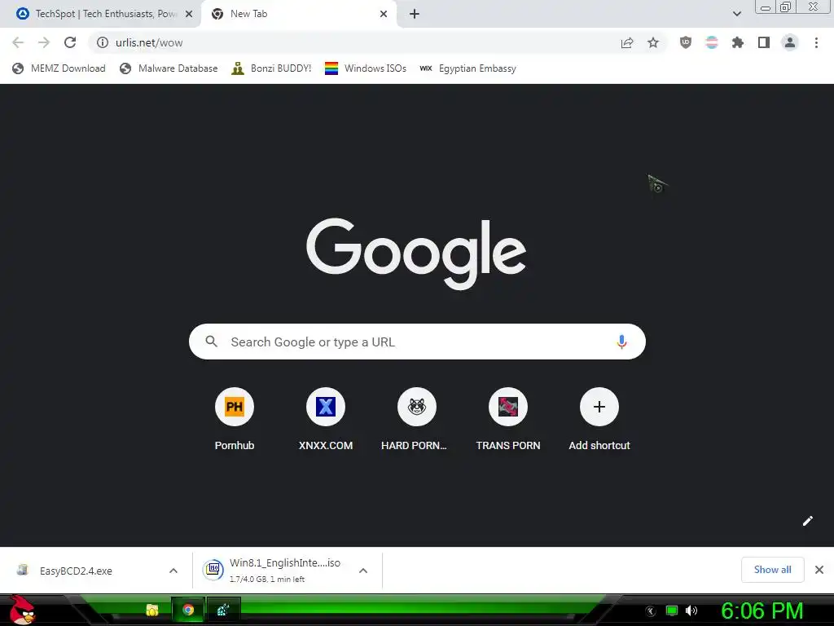The image size is (834, 626).
Task: Click the browser back arrow
Action: (x=18, y=42)
